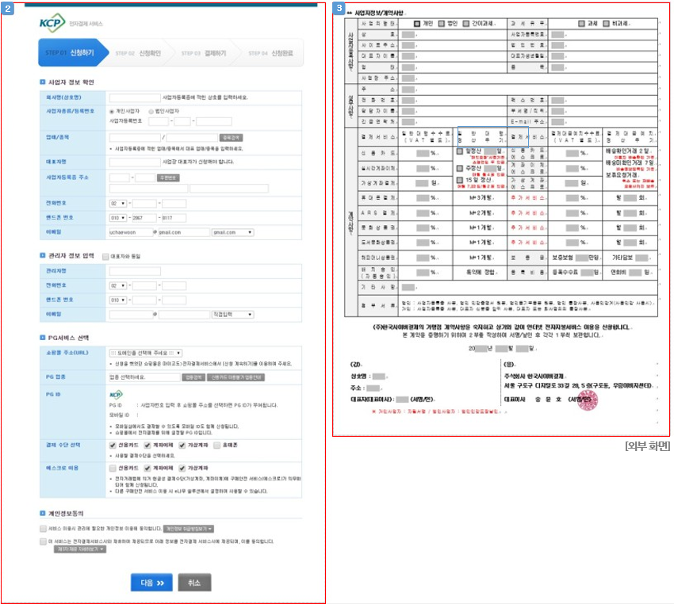Image resolution: width=674 pixels, height=604 pixels.
Task: Expand the 제3자 제공 자세히보기 details
Action: (80, 549)
